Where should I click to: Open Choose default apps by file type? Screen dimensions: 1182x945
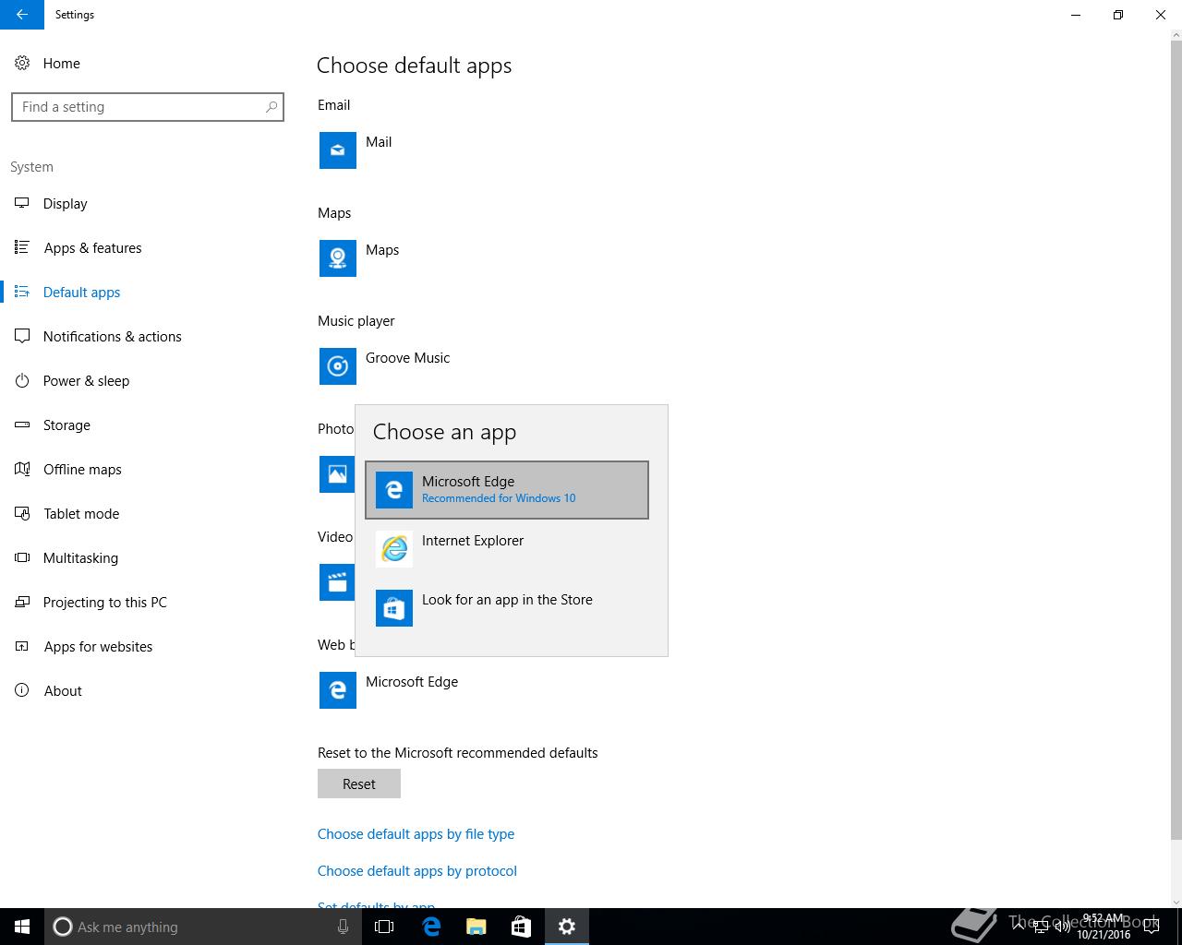[416, 834]
